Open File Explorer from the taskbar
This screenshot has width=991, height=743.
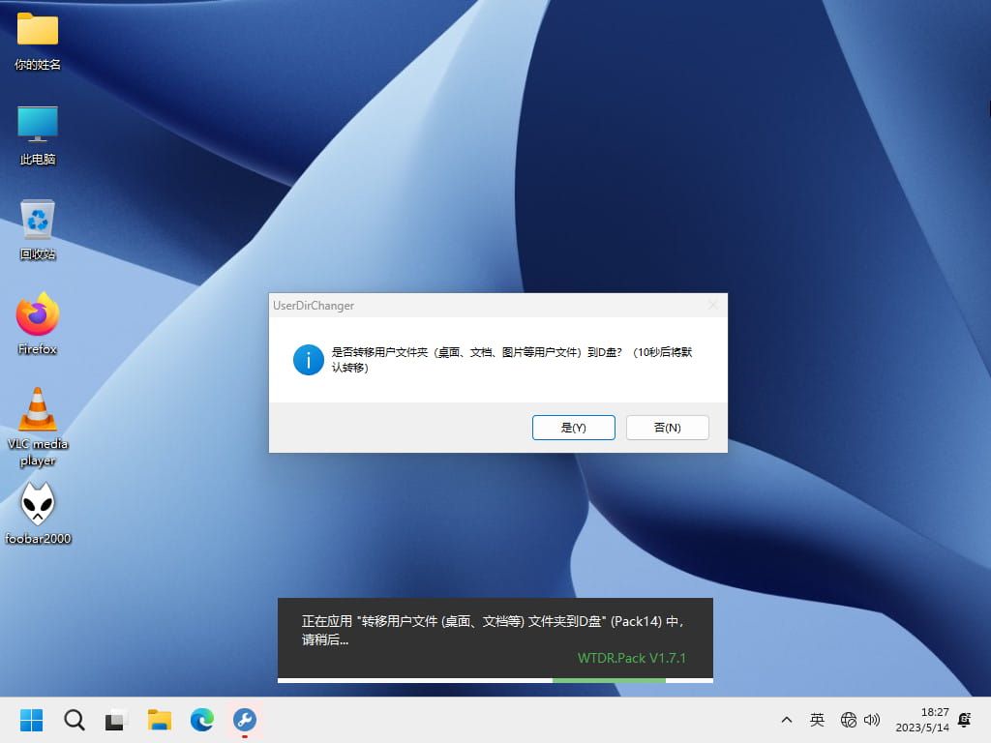point(159,720)
